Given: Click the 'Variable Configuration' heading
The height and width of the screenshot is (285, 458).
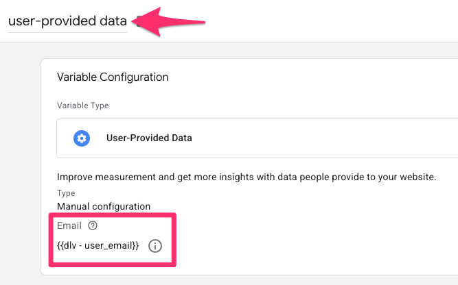Looking at the screenshot, I should point(113,77).
